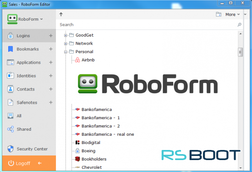Click the Logoff power icon

pyautogui.click(x=11, y=163)
